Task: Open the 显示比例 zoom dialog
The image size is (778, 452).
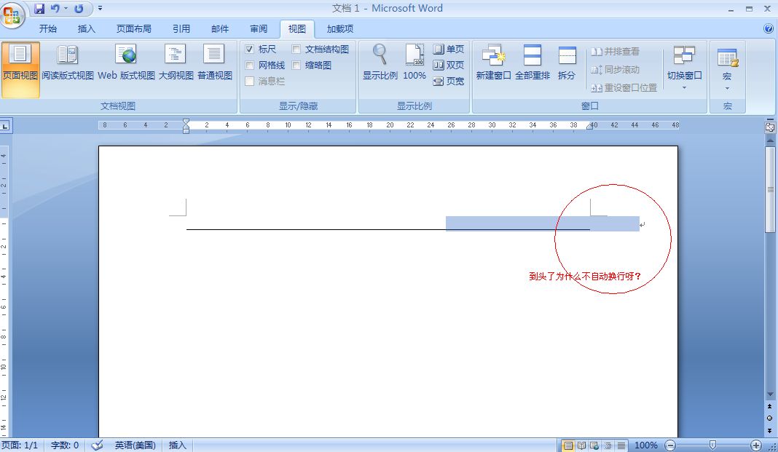Action: point(380,63)
